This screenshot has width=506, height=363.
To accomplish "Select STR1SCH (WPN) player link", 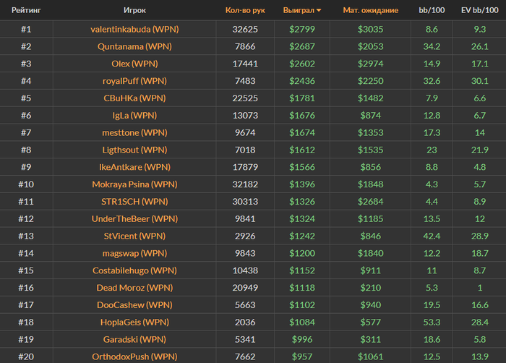I will pos(134,202).
